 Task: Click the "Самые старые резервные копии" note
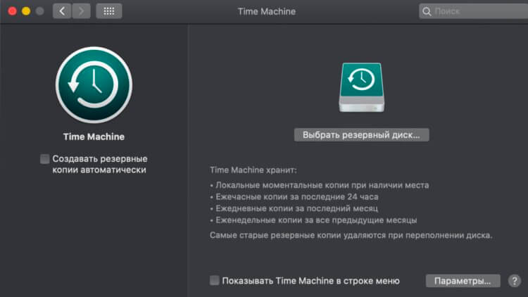(351, 234)
